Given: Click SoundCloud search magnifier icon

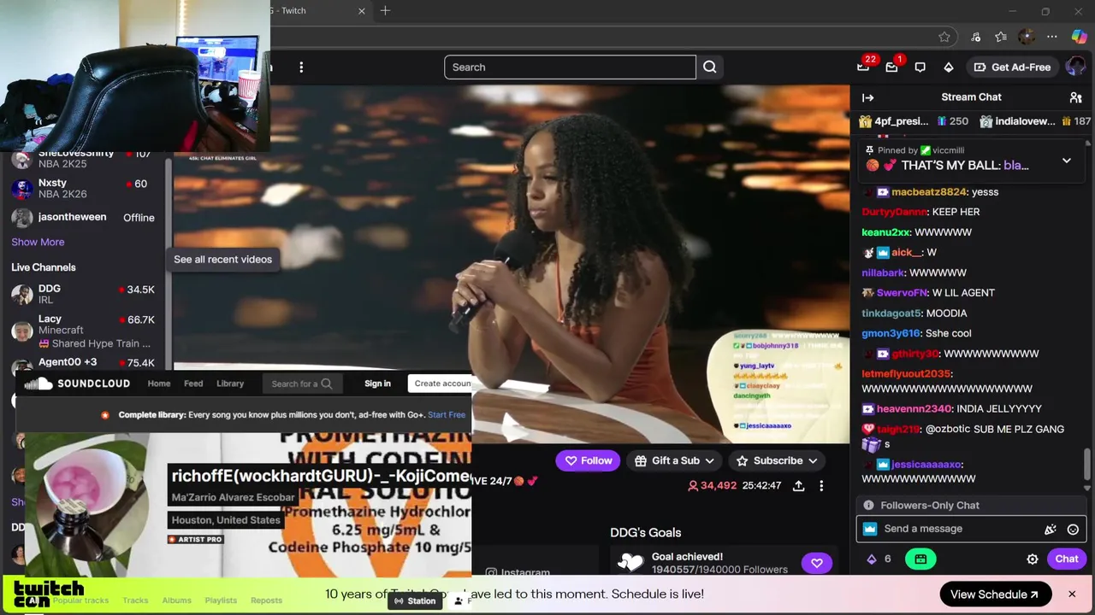Looking at the screenshot, I should tap(326, 384).
